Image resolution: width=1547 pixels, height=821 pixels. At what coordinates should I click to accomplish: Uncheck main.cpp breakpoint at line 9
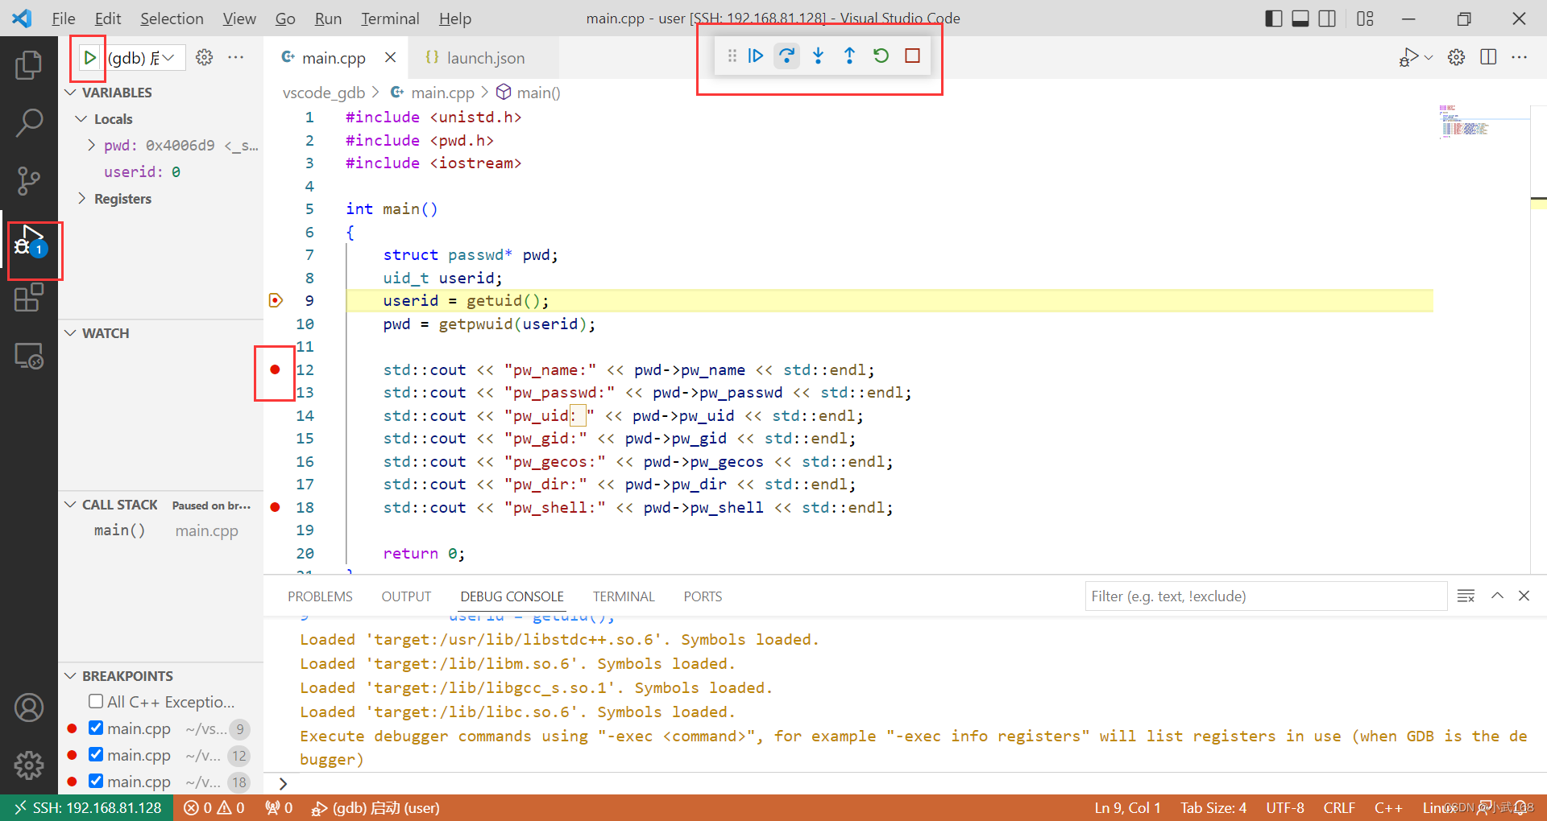click(x=96, y=728)
